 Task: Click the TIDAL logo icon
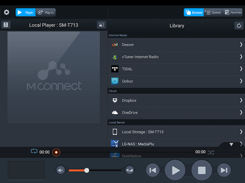115,69
